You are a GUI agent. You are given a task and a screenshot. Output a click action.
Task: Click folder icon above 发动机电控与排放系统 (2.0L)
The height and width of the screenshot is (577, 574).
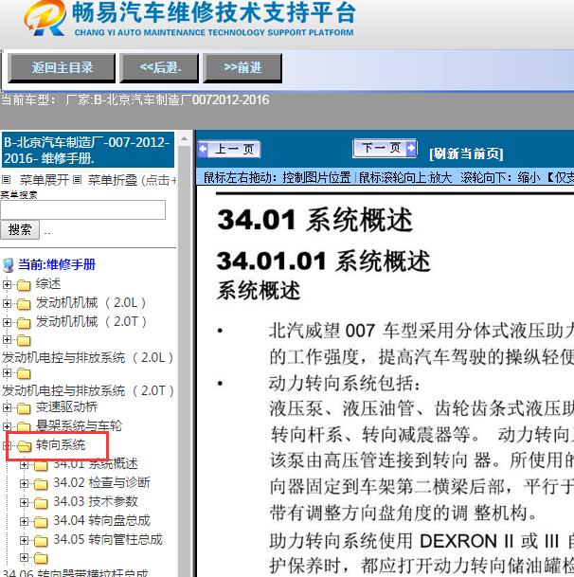point(24,340)
